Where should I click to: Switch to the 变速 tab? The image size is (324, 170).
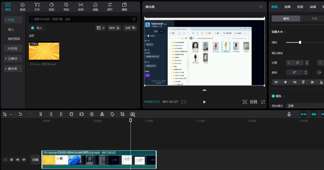(300, 7)
